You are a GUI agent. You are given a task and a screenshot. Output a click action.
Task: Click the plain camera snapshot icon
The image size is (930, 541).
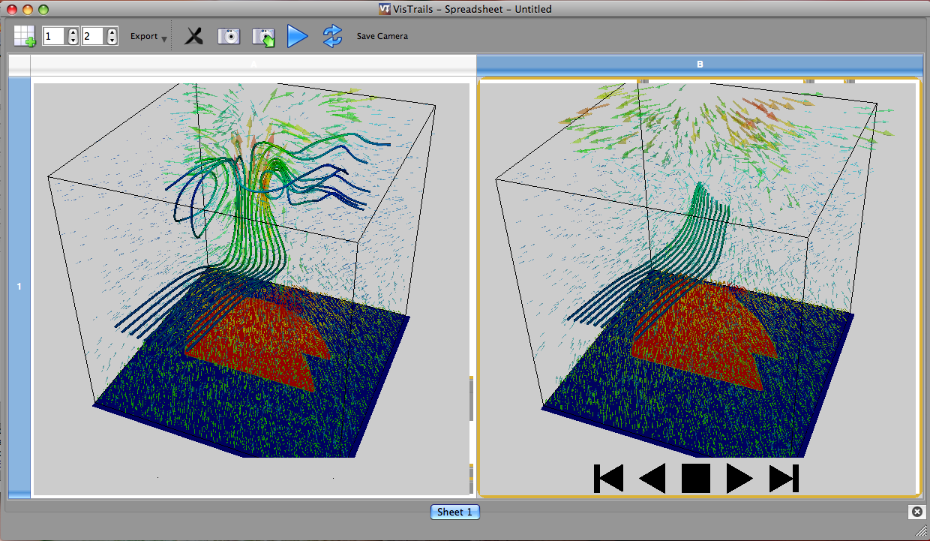pyautogui.click(x=229, y=36)
